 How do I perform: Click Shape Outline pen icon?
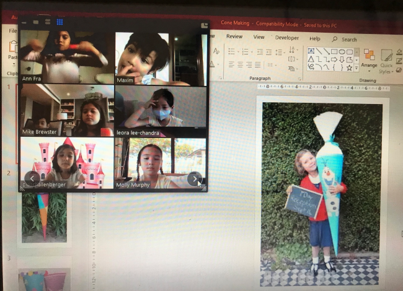pyautogui.click(x=399, y=61)
